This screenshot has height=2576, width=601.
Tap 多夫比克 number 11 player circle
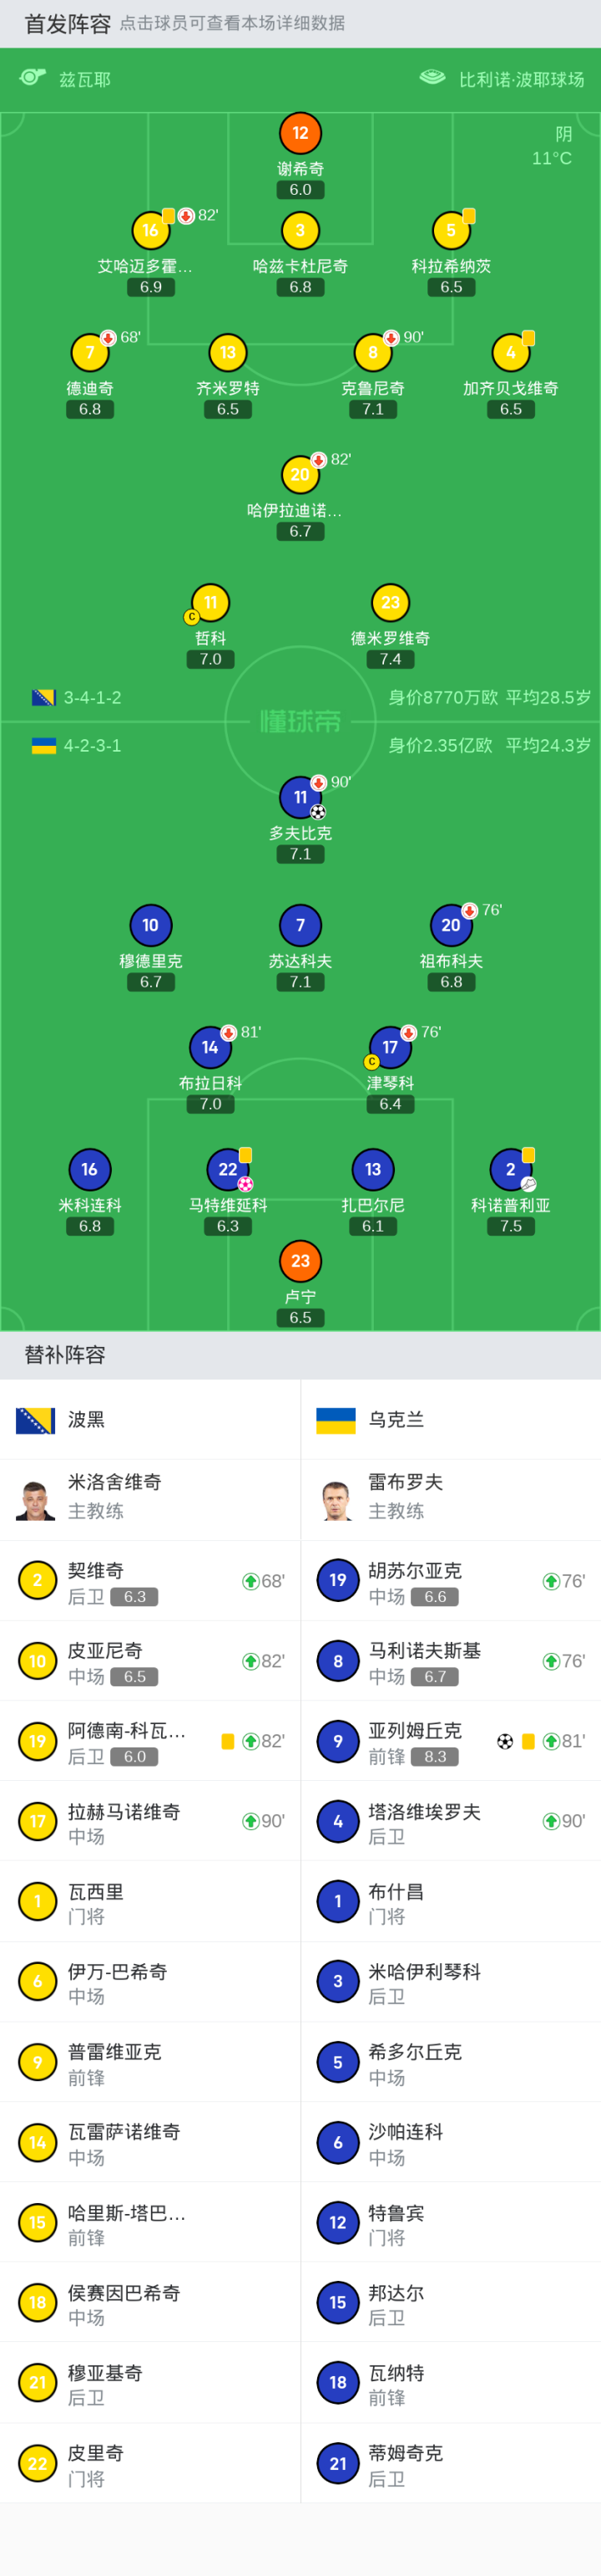pyautogui.click(x=300, y=797)
